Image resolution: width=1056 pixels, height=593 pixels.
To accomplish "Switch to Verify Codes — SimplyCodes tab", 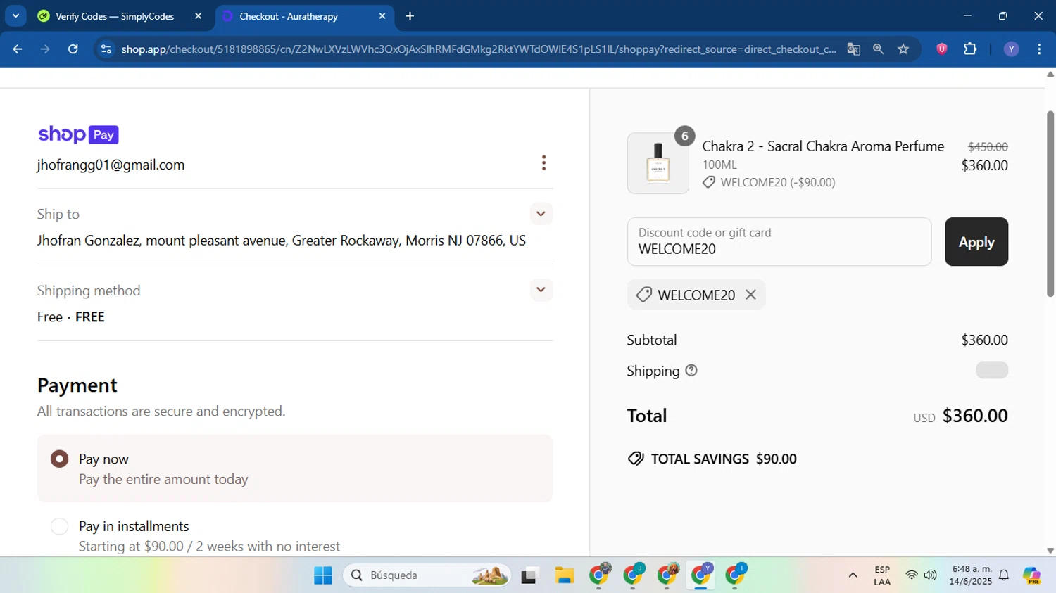I will pyautogui.click(x=114, y=16).
